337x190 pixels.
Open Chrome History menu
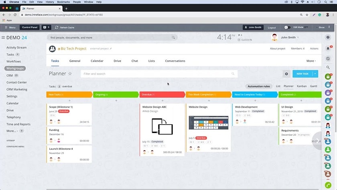coord(50,2)
